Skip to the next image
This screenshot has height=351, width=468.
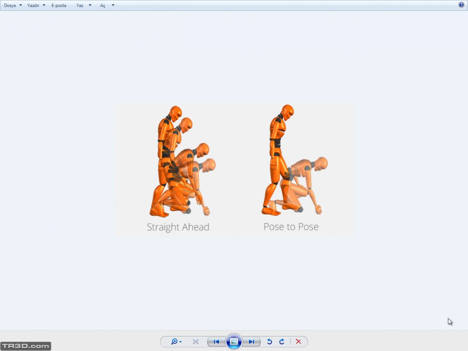[251, 342]
